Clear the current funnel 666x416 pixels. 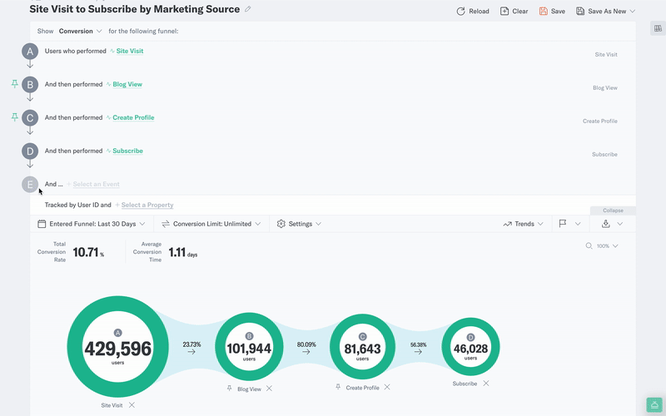514,11
